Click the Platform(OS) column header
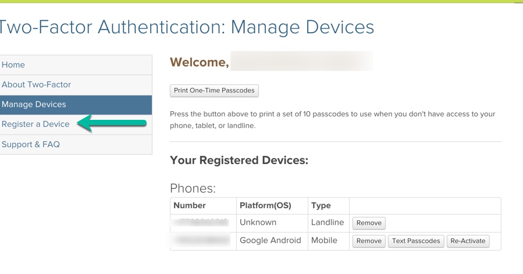523x274 pixels. coord(265,205)
